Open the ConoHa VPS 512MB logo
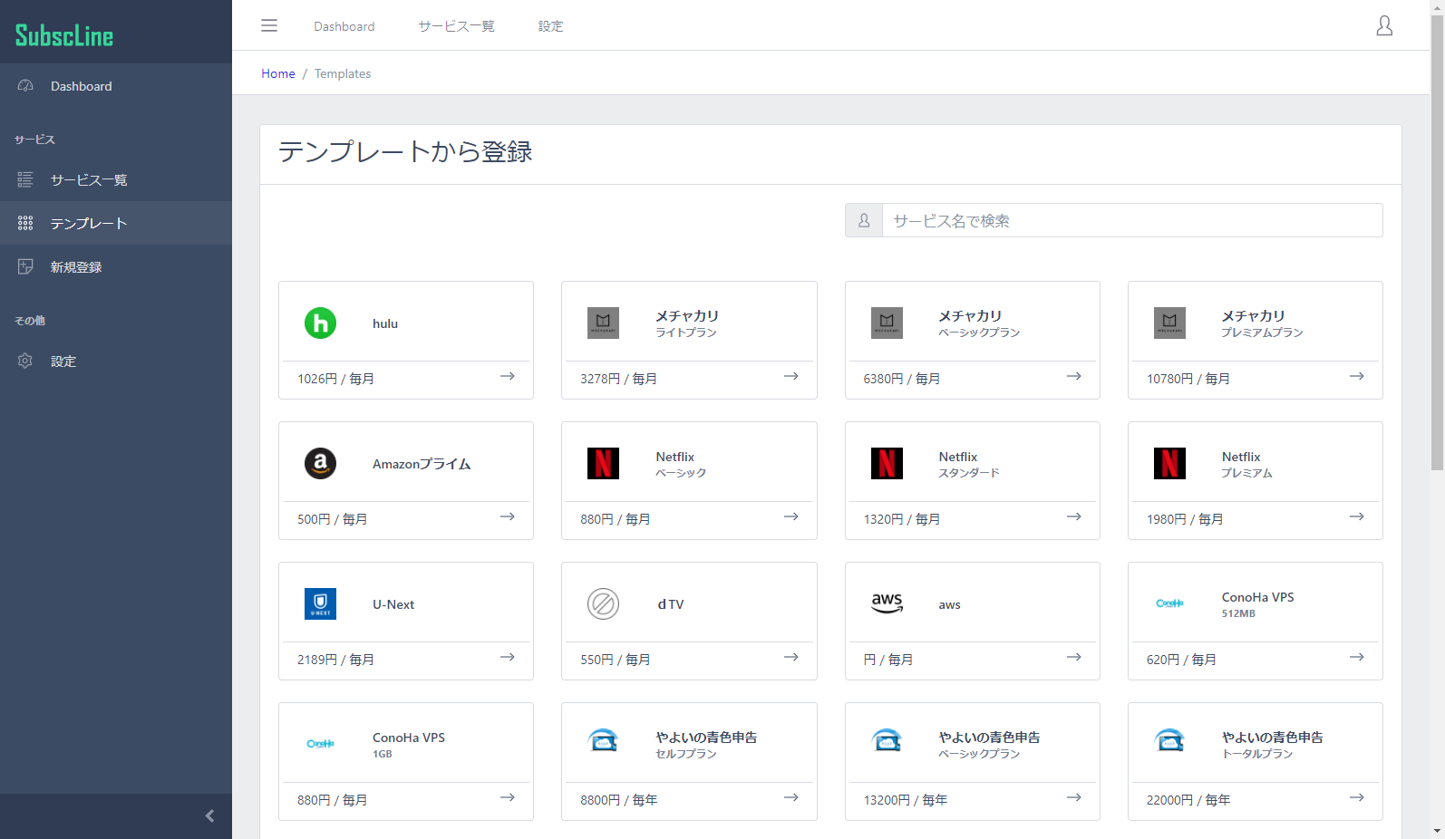 1169,604
